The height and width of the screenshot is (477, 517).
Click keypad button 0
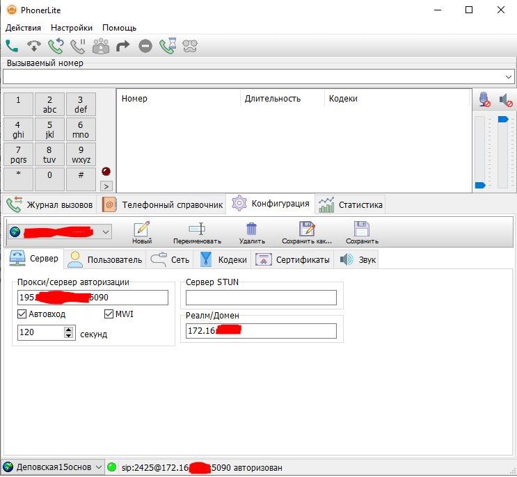tap(49, 179)
